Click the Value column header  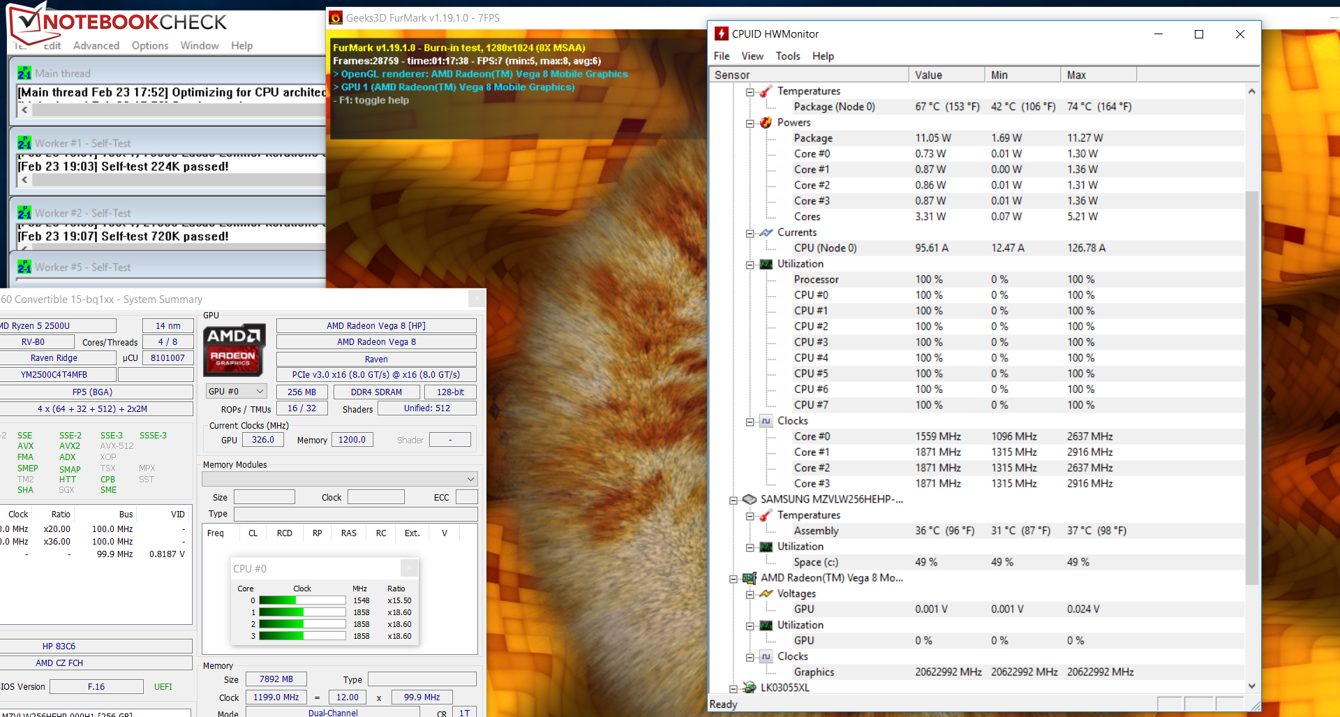tap(946, 75)
